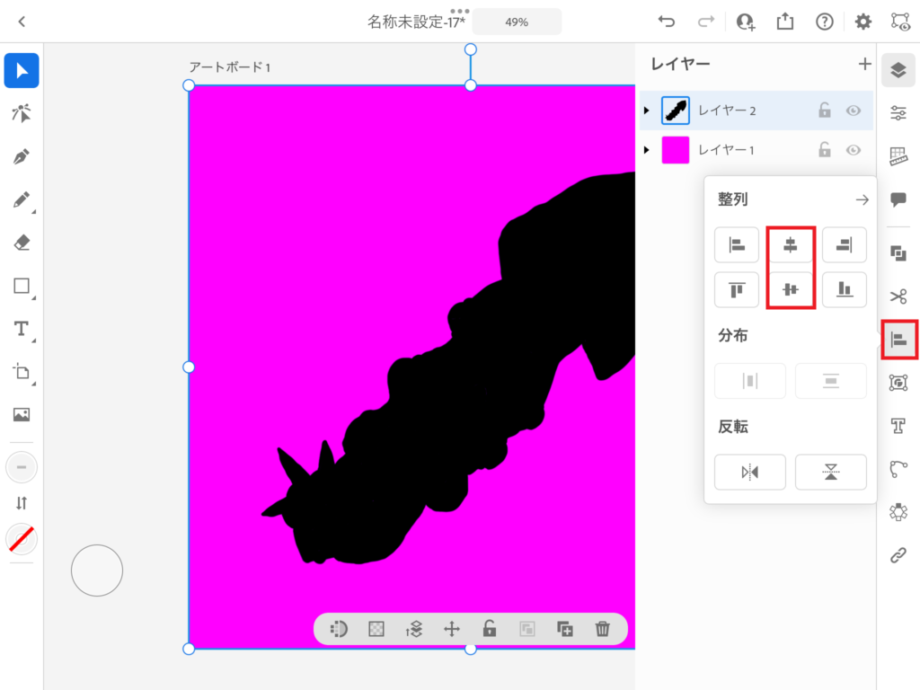920x690 pixels.
Task: Select the レイヤー 1 name
Action: (726, 150)
